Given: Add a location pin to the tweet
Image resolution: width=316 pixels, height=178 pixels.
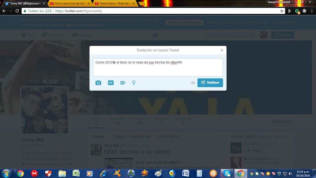Looking at the screenshot, I should point(134,83).
